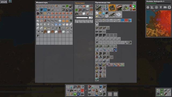
Task: Select the Logistics crafting category with belts and inserters
Action: point(98,8)
